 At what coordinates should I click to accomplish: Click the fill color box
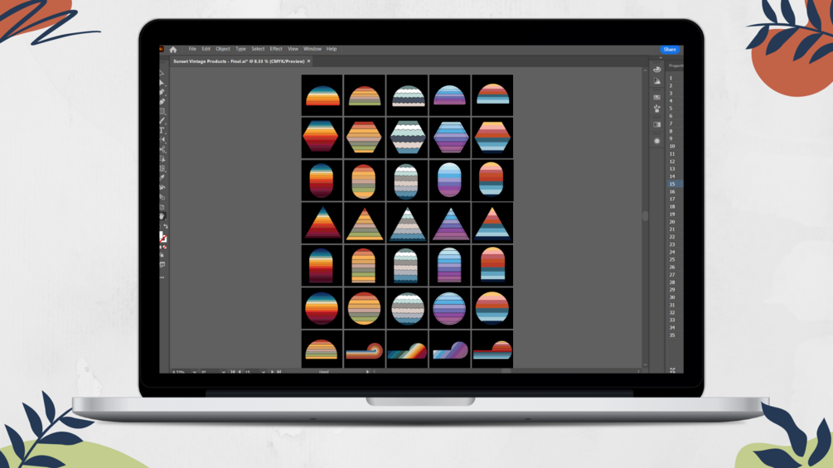(x=162, y=235)
